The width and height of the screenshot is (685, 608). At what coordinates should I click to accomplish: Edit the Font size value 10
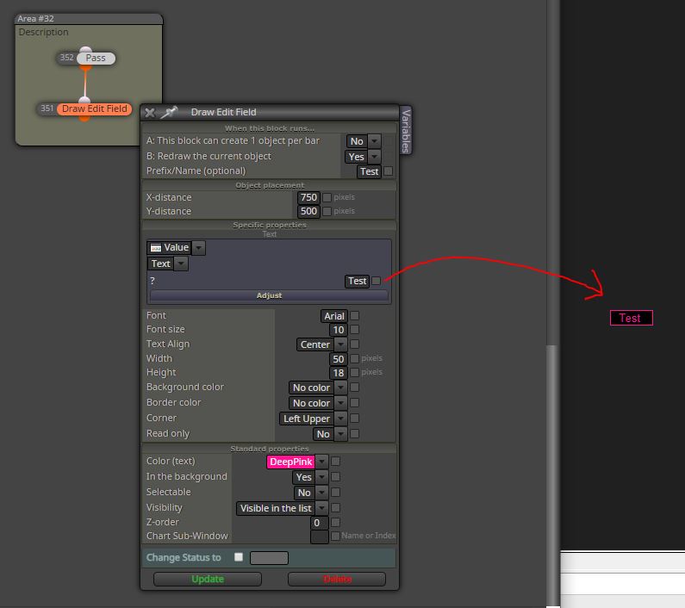pyautogui.click(x=339, y=330)
